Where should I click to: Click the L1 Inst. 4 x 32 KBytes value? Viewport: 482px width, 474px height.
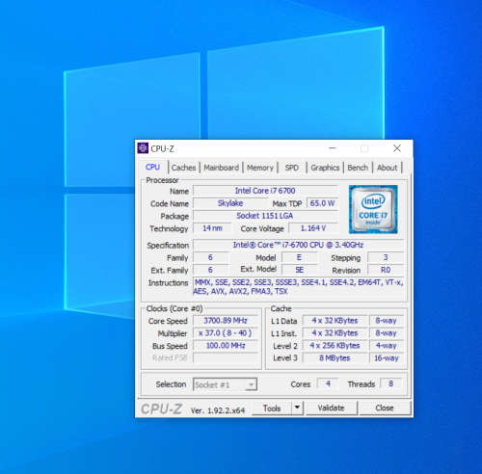coord(335,333)
